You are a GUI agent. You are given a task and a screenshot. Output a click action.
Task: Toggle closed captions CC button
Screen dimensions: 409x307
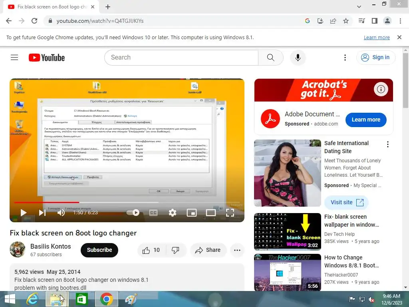(x=153, y=213)
